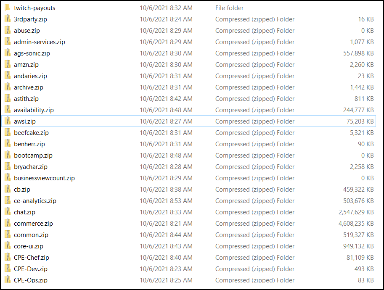The height and width of the screenshot is (290, 384).
Task: Select the CPE-Dev.zip file name
Action: tap(31, 269)
